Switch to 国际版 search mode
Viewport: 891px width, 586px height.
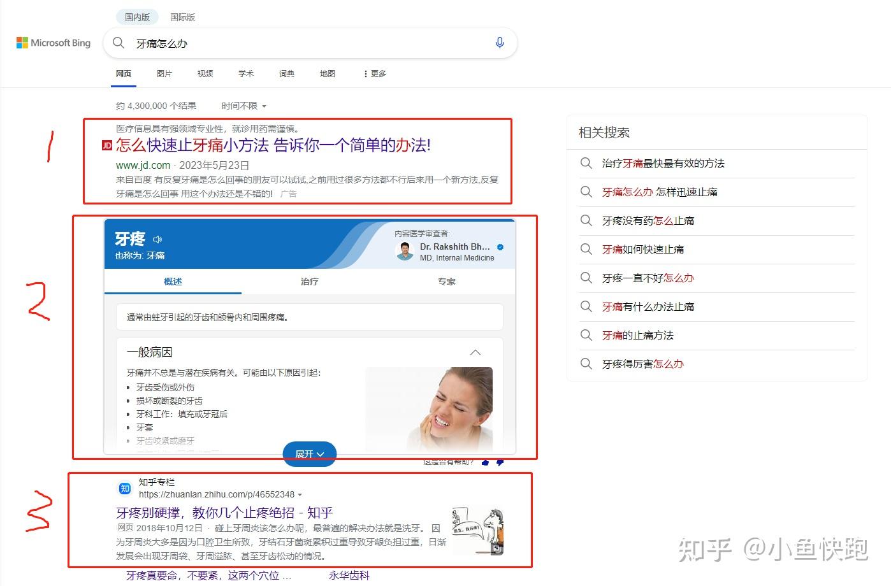pyautogui.click(x=182, y=17)
